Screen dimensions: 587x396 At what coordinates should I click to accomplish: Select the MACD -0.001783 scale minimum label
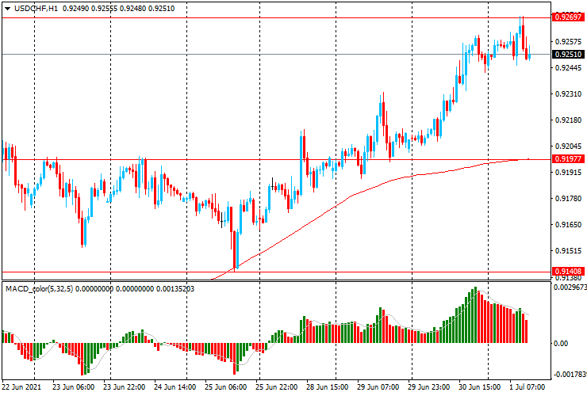(570, 375)
